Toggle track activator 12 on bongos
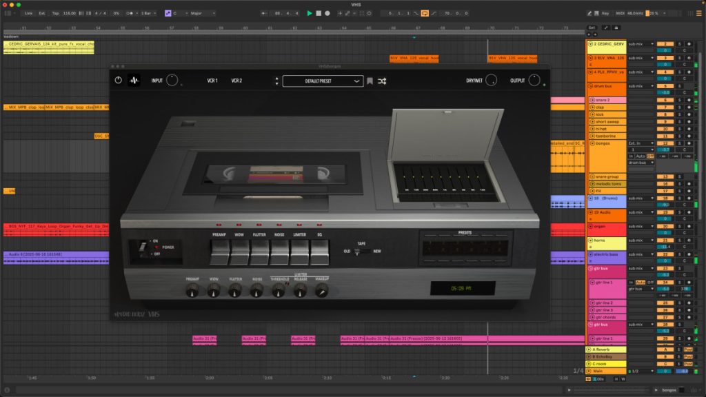Screen dimensions: 706x397 pyautogui.click(x=665, y=143)
